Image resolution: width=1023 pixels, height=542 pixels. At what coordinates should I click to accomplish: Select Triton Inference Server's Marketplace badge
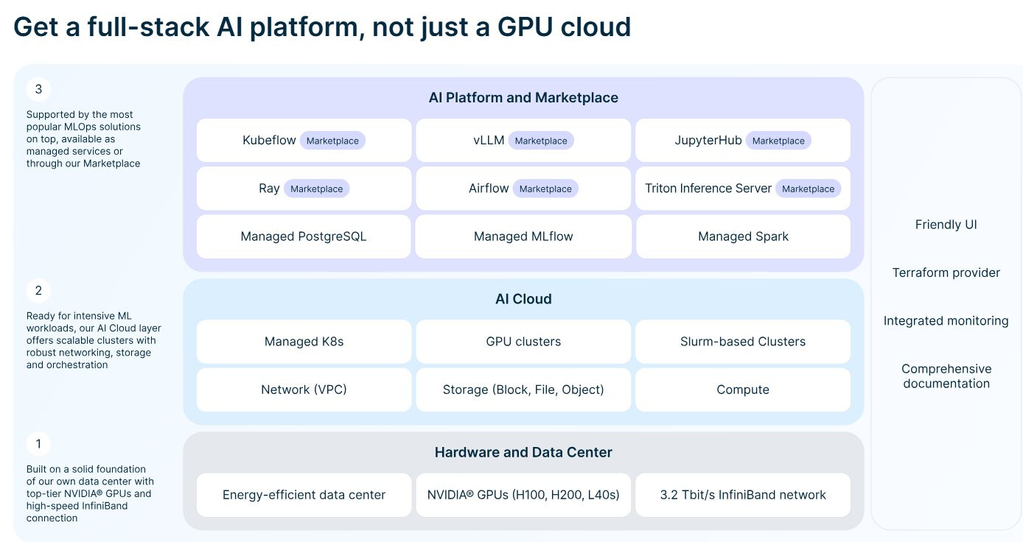click(808, 189)
